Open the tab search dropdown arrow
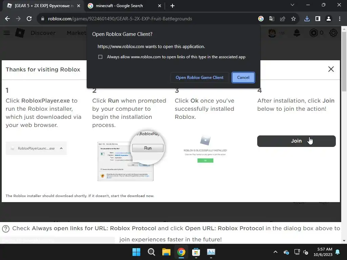Image resolution: width=347 pixels, height=260 pixels. [x=292, y=5]
